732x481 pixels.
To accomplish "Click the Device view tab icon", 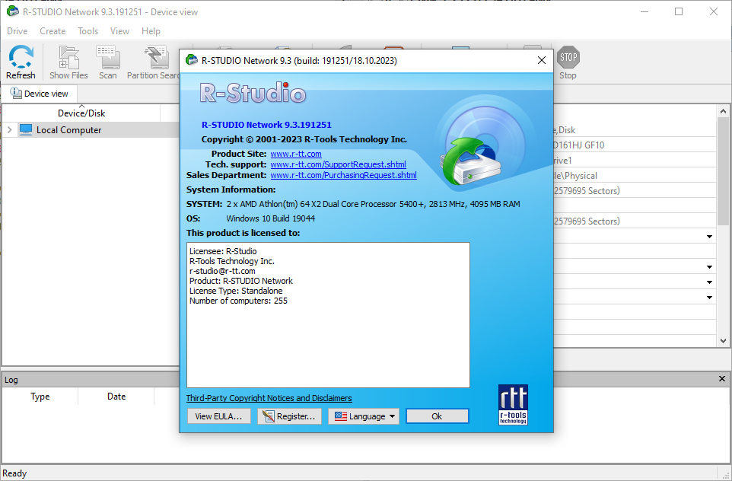I will point(16,94).
